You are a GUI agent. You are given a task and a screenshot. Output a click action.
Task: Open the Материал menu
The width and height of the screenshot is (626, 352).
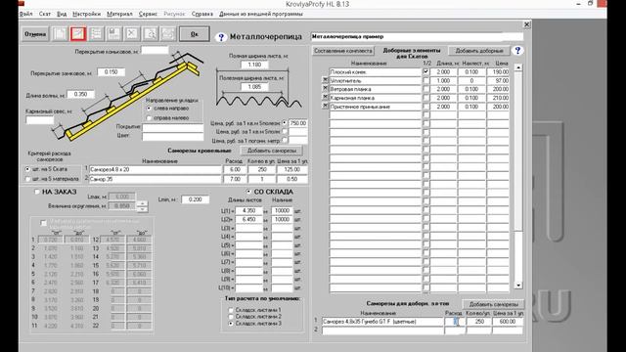tap(119, 14)
